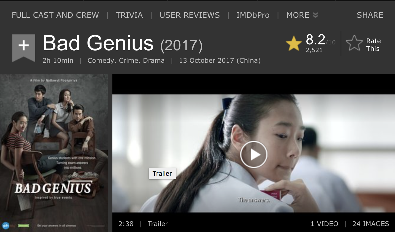Play the Bad Genius trailer
The width and height of the screenshot is (395, 232).
tap(254, 154)
